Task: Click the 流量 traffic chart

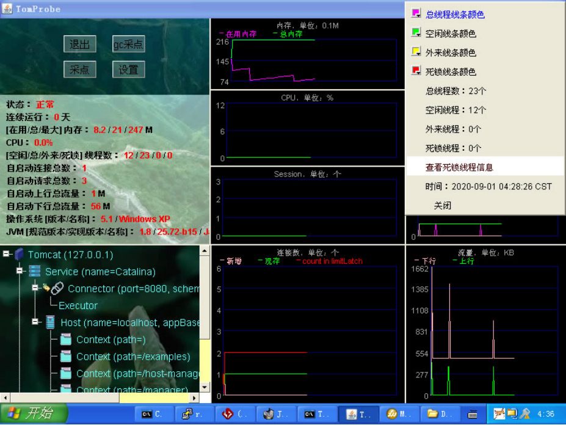Action: (486, 324)
